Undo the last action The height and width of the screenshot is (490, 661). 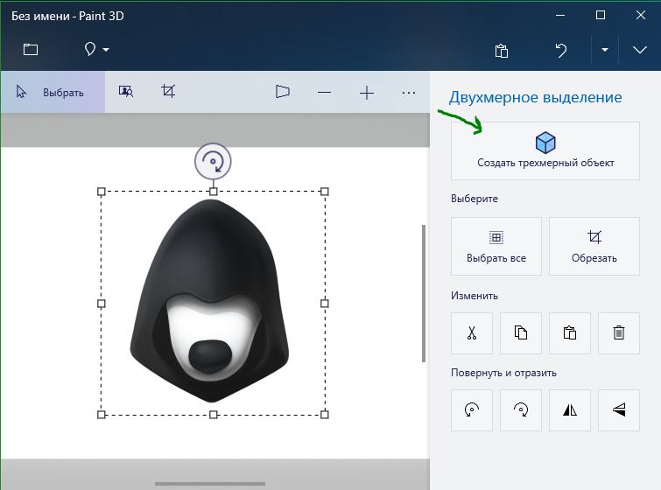coord(561,51)
